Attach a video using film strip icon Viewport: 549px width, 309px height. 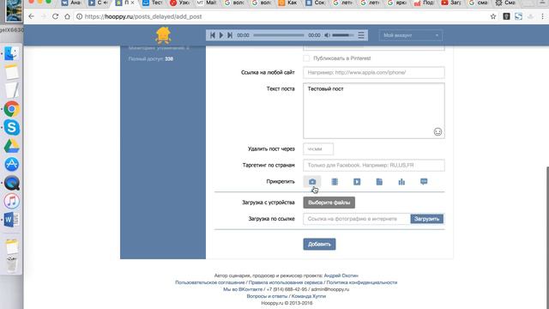tap(335, 181)
